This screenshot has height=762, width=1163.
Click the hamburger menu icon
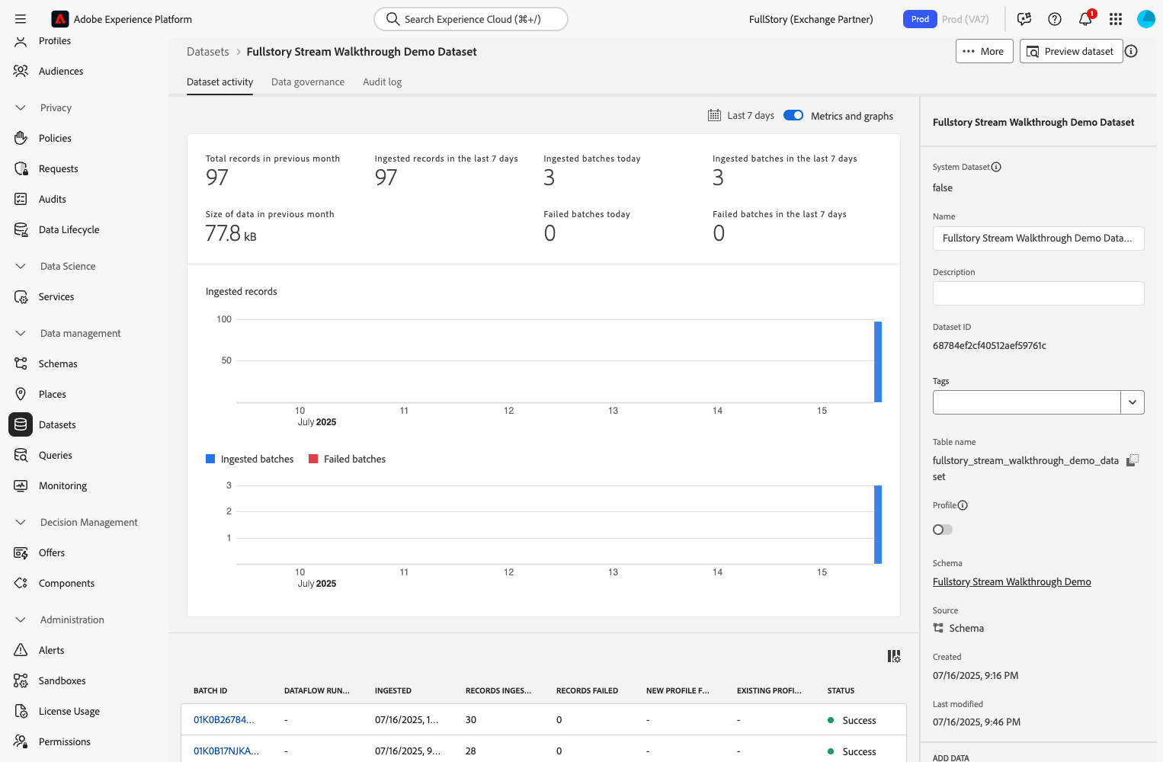21,19
